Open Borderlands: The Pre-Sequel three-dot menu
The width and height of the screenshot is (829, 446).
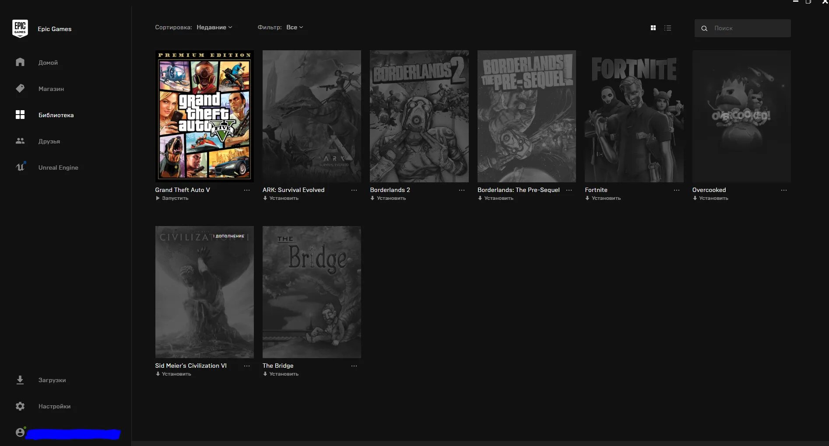pos(569,190)
